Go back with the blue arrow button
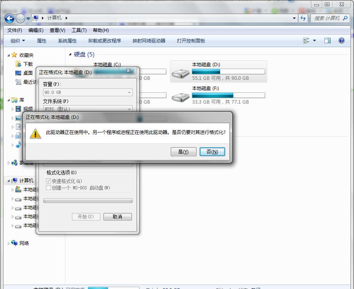This screenshot has width=354, height=289. [9, 19]
